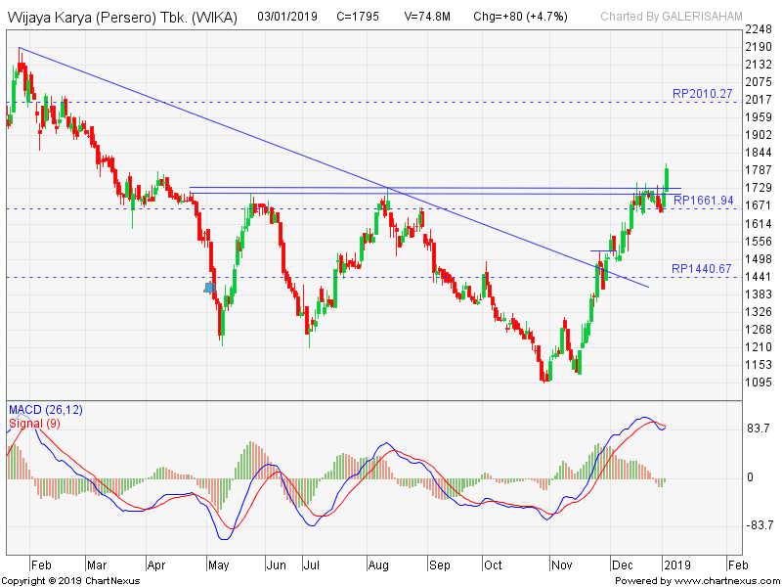Click the 1153 price axis label
The width and height of the screenshot is (782, 587).
(x=759, y=364)
